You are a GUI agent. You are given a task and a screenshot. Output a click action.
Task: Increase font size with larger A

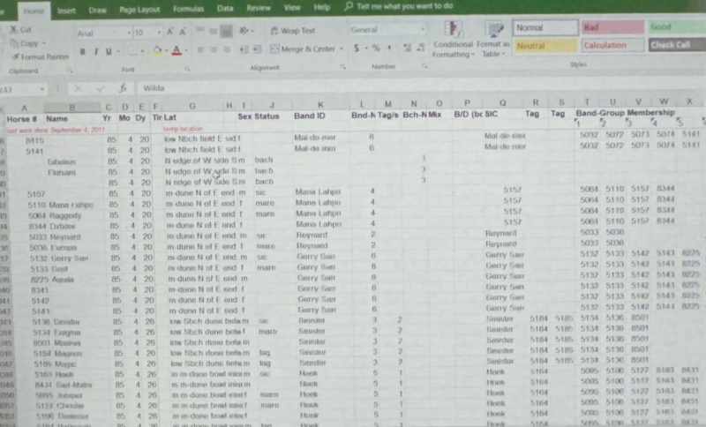click(x=170, y=32)
